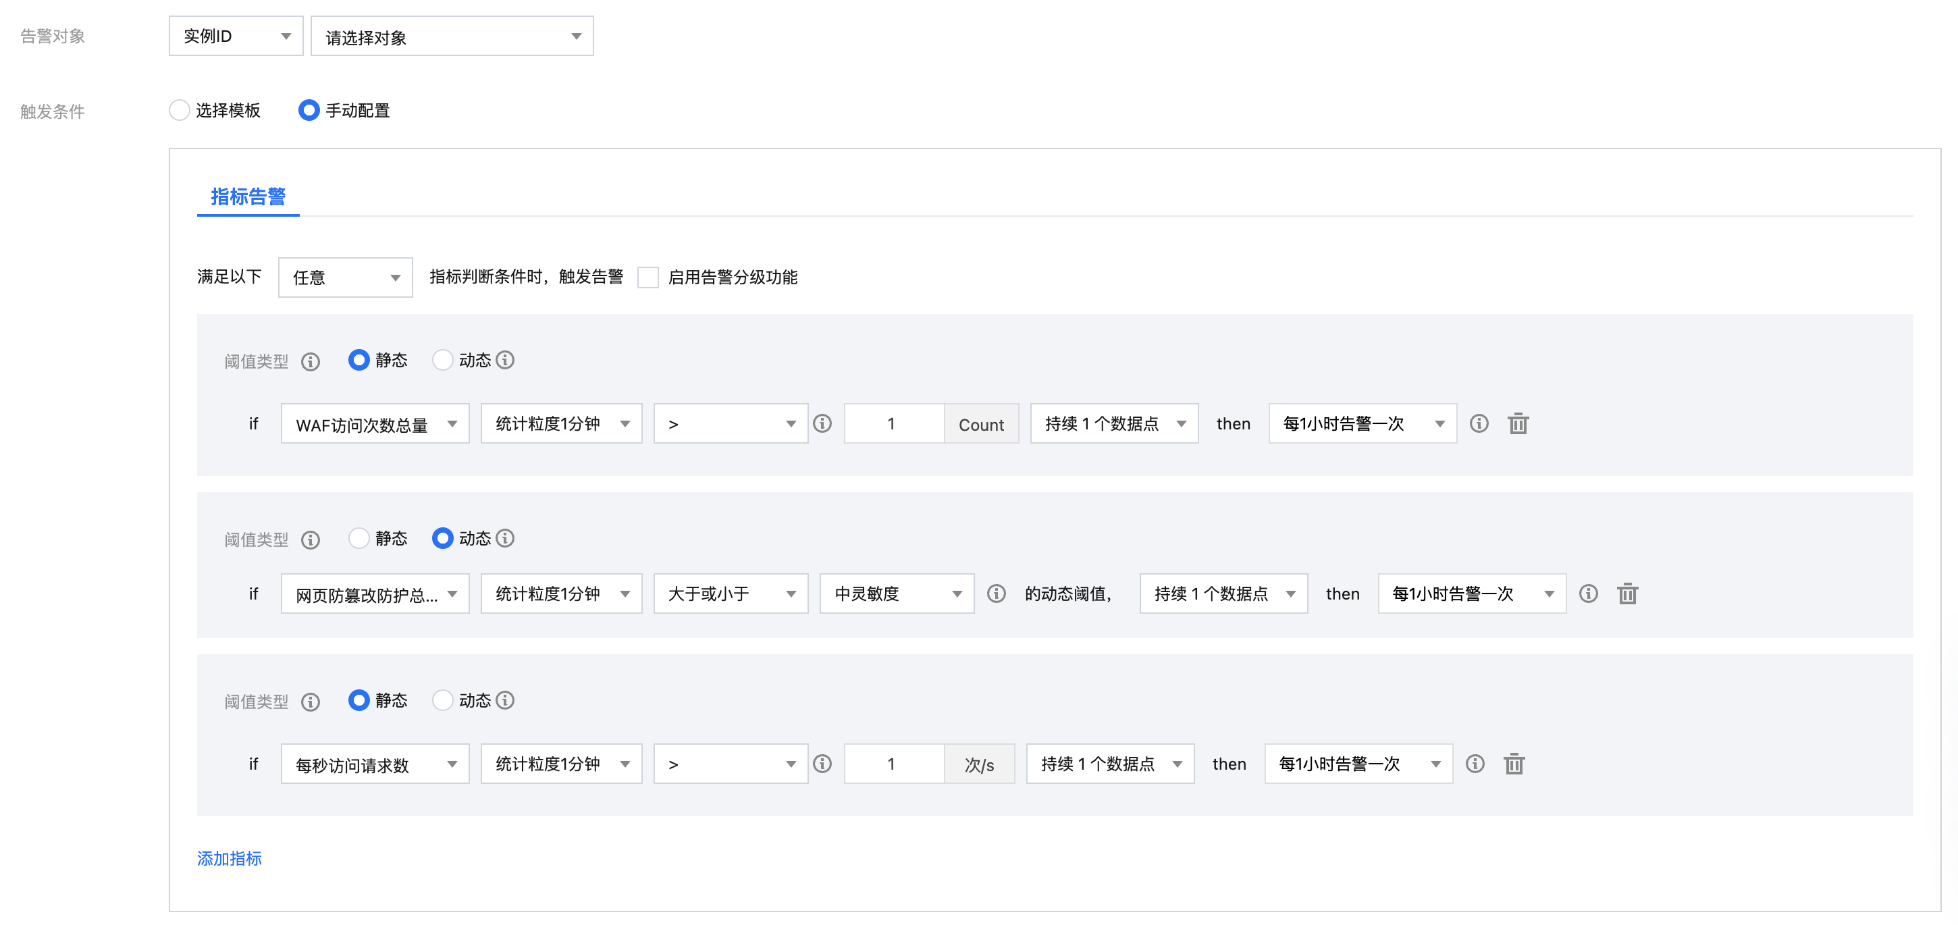
Task: Click threshold value field before Count
Action: (x=893, y=423)
